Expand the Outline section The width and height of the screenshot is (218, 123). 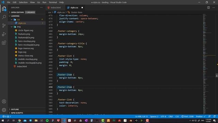point(15,109)
